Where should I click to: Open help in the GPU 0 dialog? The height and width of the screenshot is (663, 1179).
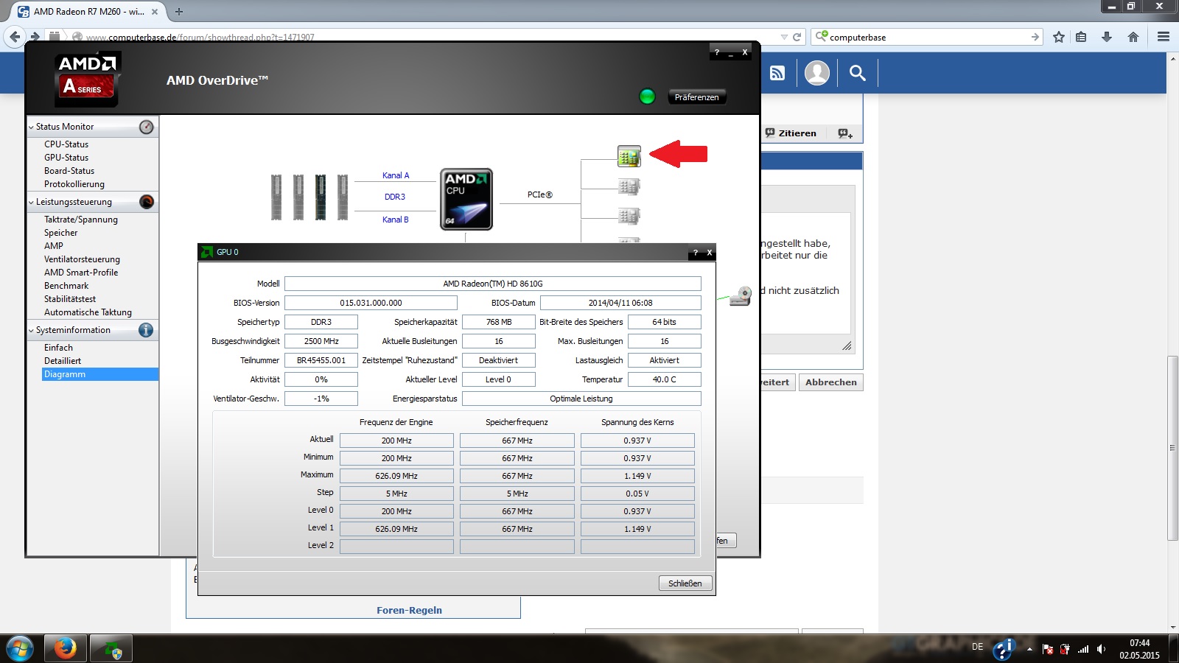(x=695, y=253)
